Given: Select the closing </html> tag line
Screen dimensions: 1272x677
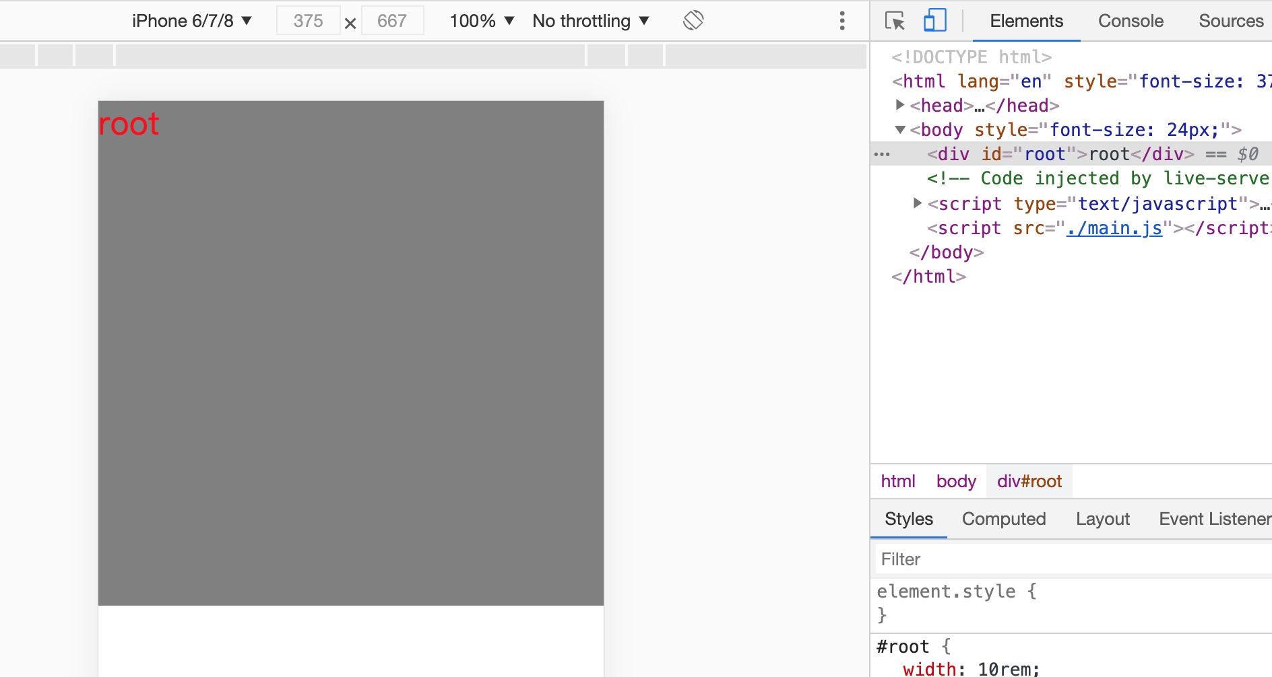Looking at the screenshot, I should point(928,277).
